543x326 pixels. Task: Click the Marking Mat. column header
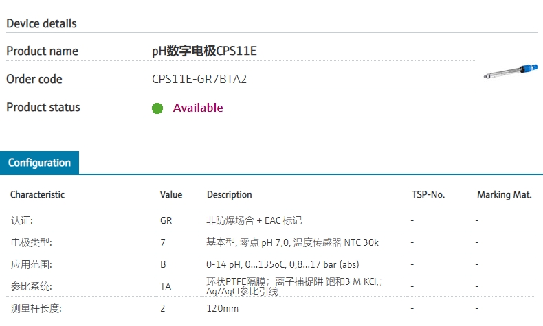[x=504, y=194]
